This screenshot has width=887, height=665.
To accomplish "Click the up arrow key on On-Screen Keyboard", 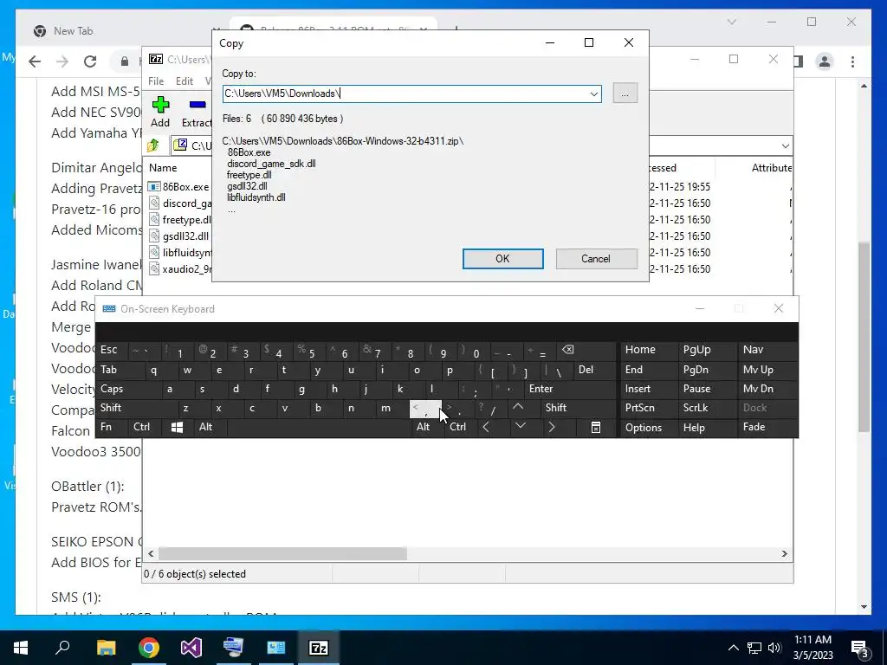I will tap(518, 408).
